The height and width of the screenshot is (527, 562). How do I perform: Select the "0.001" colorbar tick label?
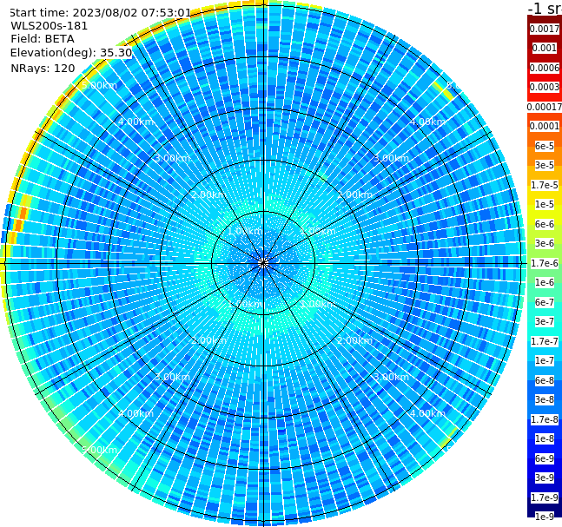(x=545, y=48)
